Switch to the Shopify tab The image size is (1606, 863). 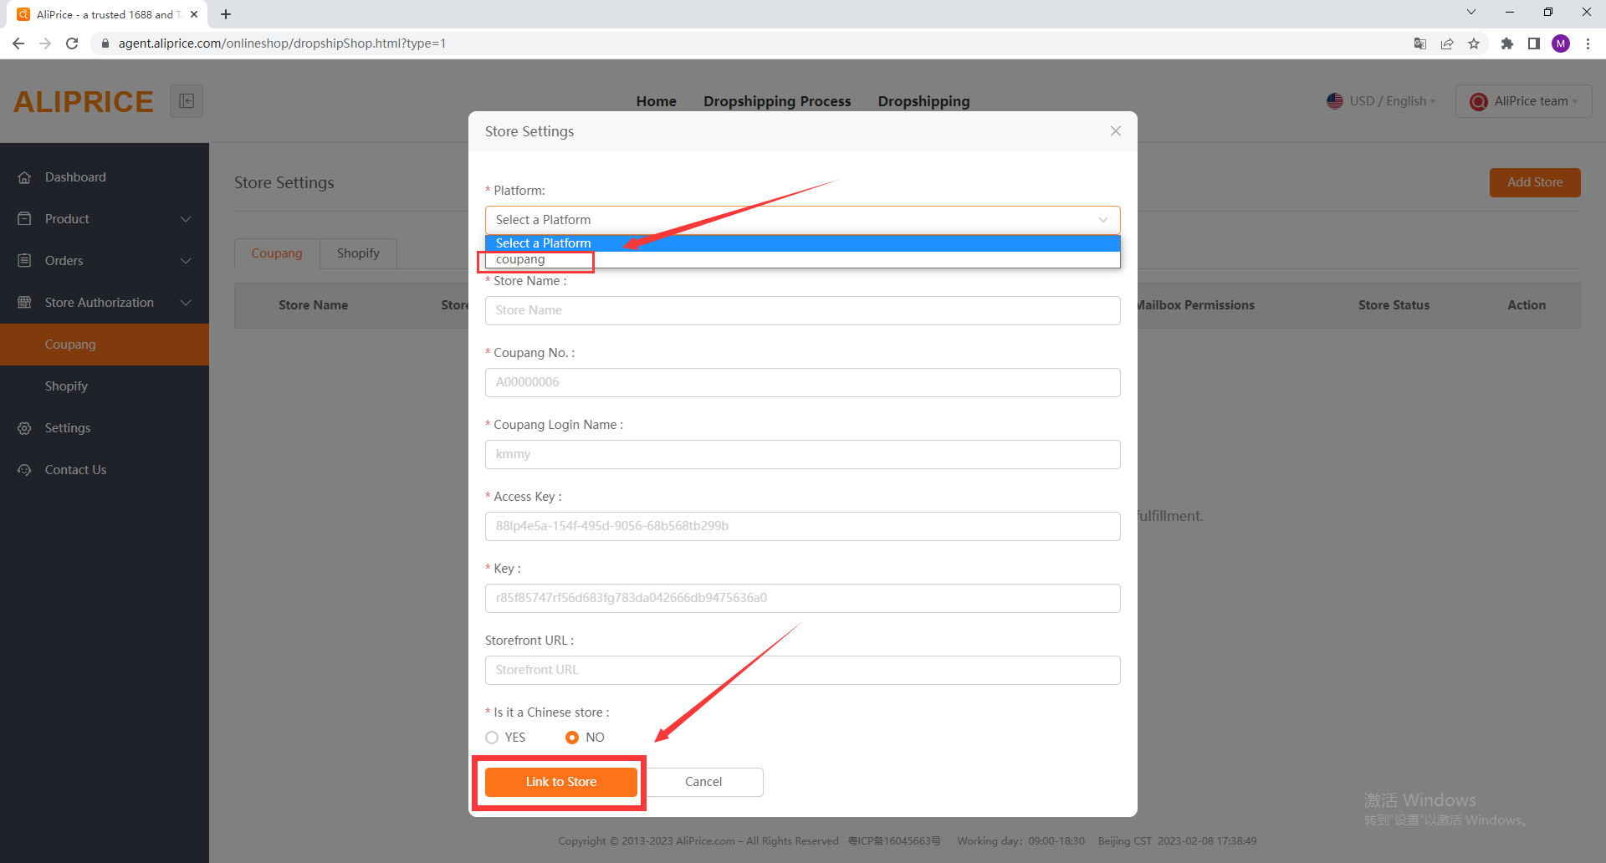tap(358, 253)
